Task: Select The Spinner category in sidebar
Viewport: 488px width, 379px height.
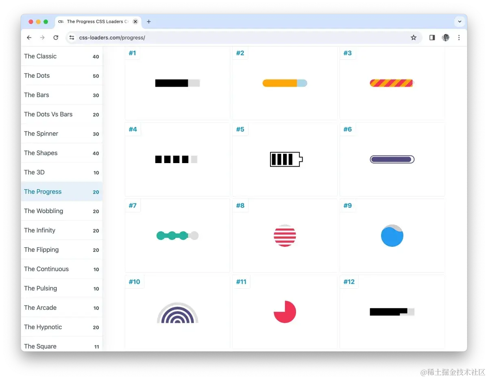Action: click(41, 134)
